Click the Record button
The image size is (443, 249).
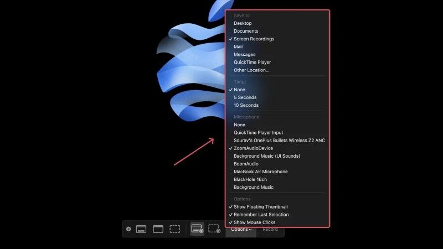point(270,229)
